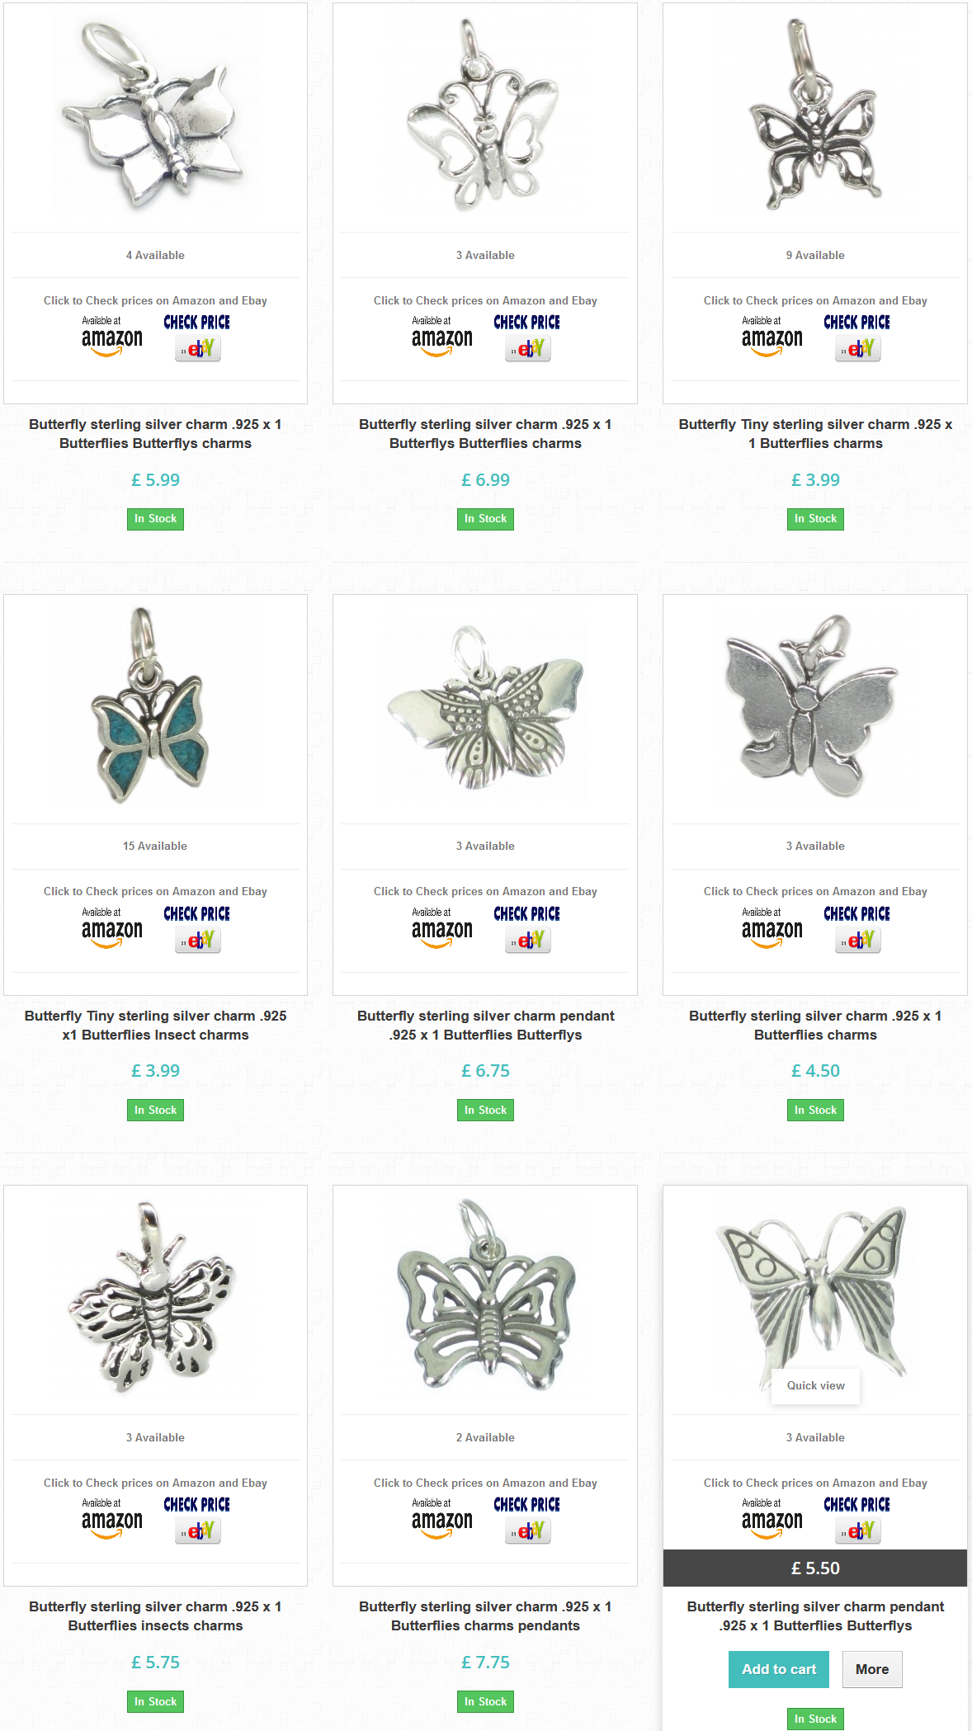Open Quick view on the butterfly pendant image
This screenshot has width=972, height=1731.
815,1386
